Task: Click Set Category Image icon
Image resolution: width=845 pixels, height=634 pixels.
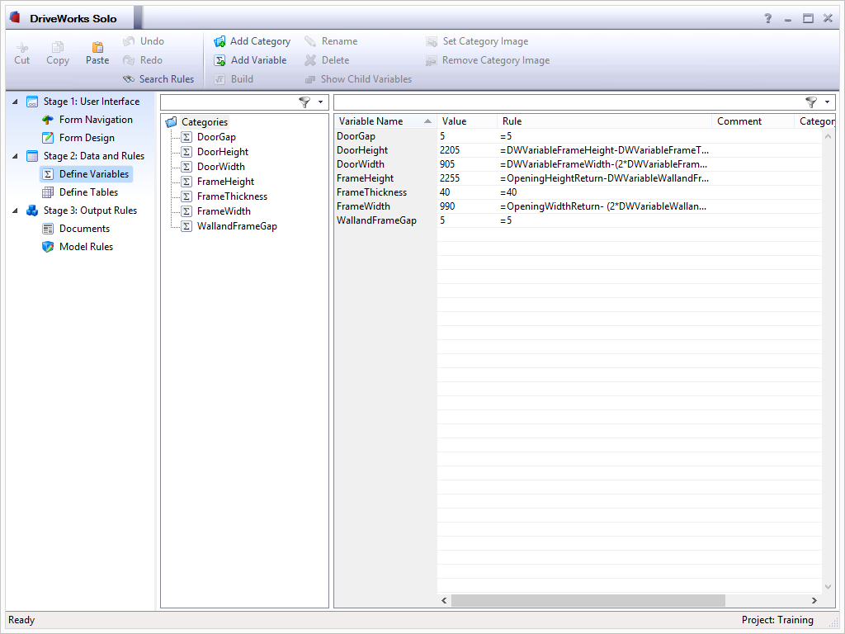Action: tap(431, 41)
